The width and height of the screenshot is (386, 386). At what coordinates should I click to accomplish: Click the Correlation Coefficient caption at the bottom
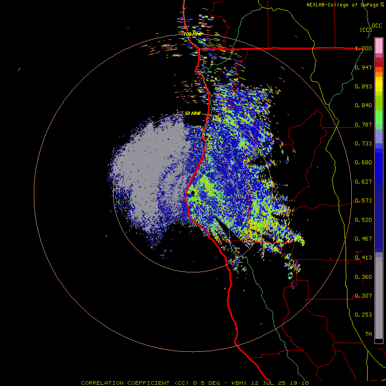tap(195, 383)
